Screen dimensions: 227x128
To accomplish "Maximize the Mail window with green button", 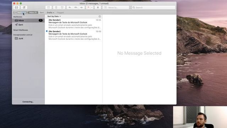I will (21, 3).
